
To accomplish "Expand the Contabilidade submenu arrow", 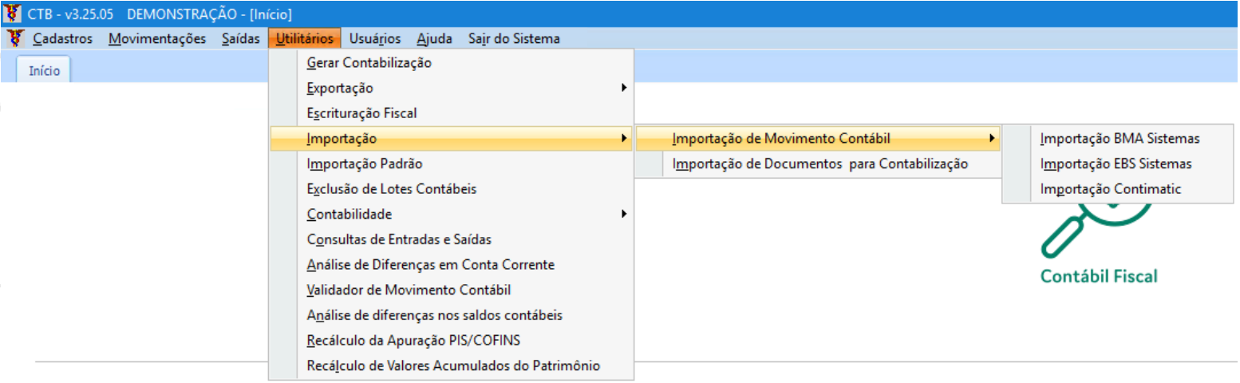I will pos(623,214).
